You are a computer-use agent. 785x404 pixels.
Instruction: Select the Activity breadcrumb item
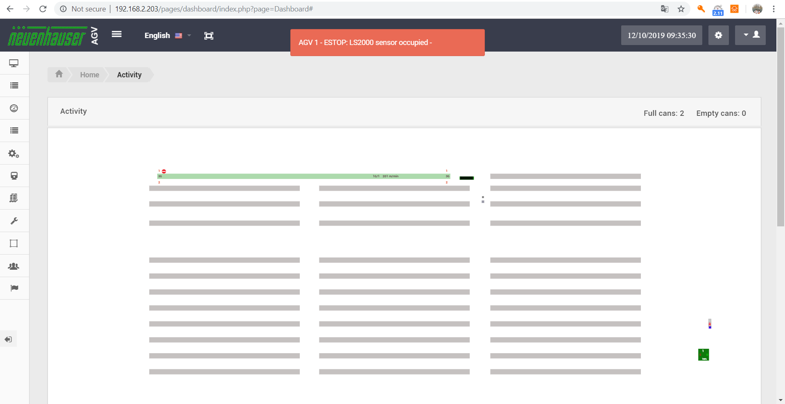click(129, 75)
